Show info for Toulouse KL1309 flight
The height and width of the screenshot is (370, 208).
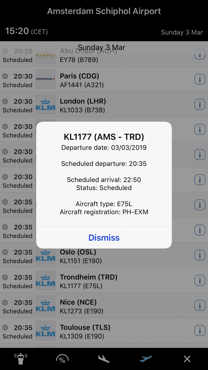tap(200, 330)
